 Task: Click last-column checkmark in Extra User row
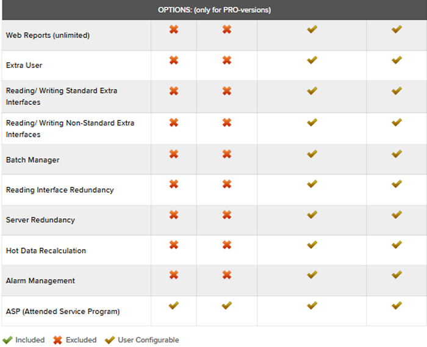click(x=396, y=60)
